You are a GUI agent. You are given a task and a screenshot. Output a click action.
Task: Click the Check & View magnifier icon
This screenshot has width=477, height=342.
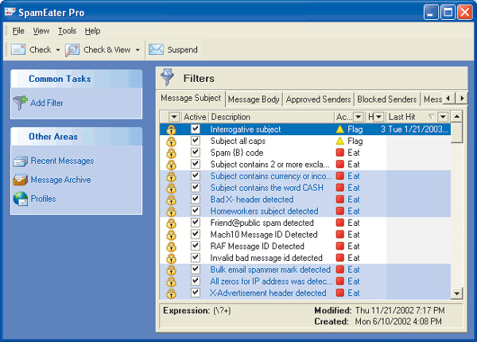coord(72,50)
